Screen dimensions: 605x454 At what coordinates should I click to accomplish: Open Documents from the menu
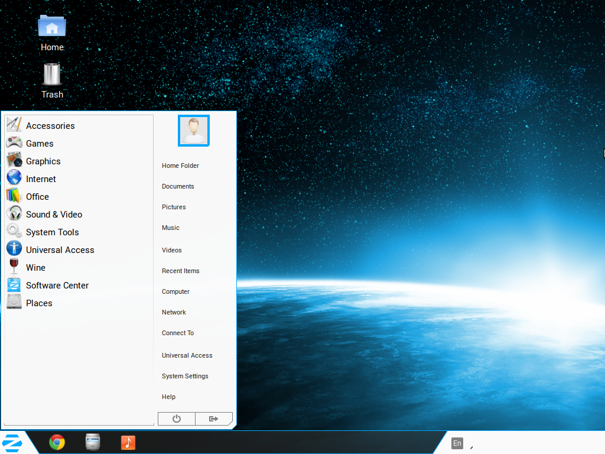(178, 186)
